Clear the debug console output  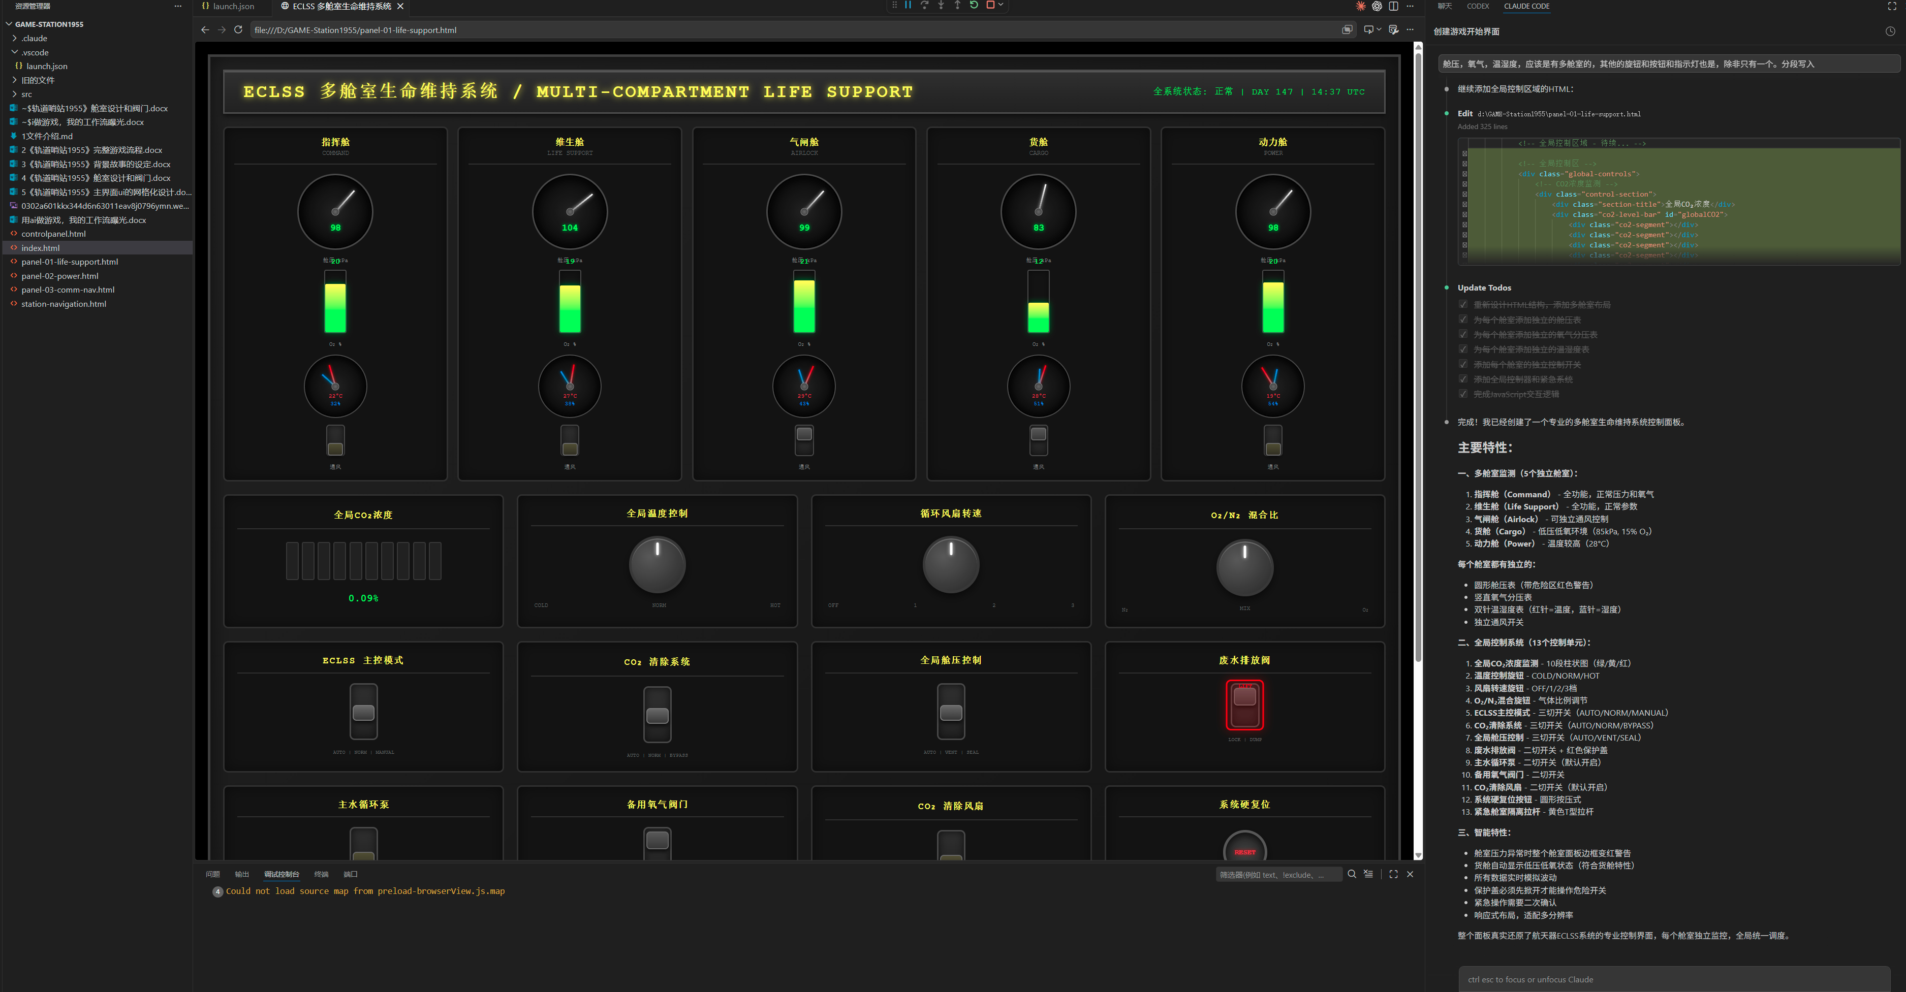(1368, 874)
